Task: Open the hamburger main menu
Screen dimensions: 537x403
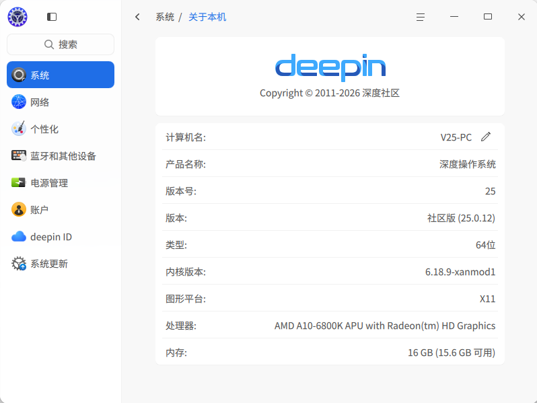Action: tap(421, 17)
